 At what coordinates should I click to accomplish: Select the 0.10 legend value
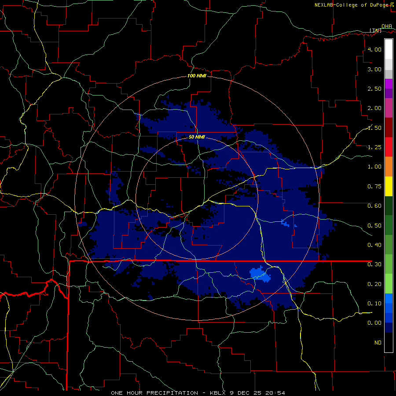[x=374, y=304]
